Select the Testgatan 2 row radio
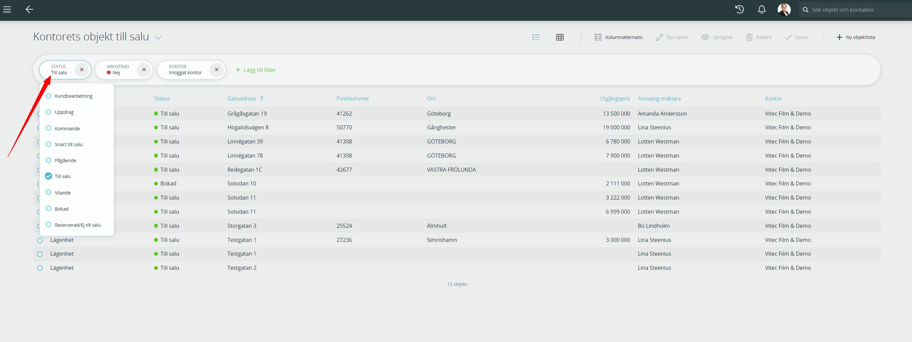The image size is (912, 342). pos(40,268)
